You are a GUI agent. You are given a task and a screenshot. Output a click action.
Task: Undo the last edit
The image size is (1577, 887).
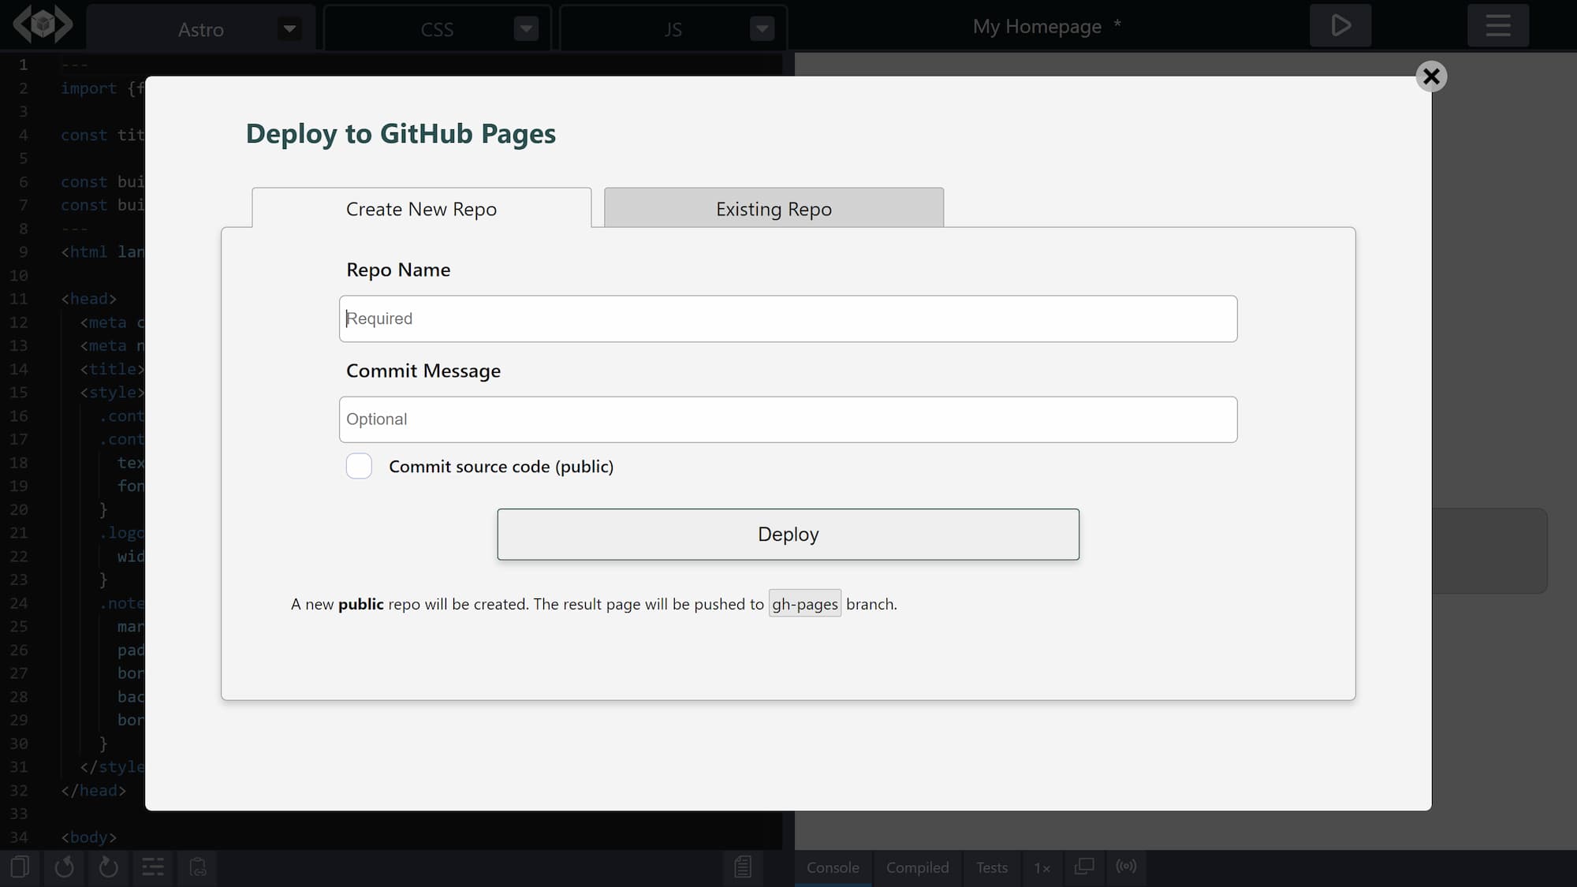pyautogui.click(x=64, y=867)
